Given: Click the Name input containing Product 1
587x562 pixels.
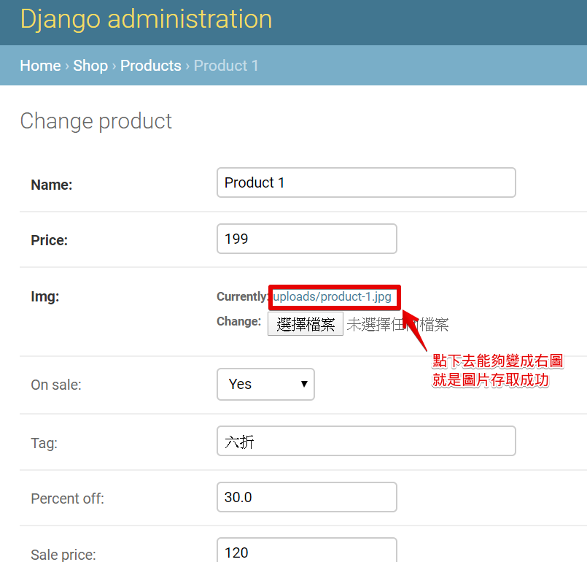Looking at the screenshot, I should pyautogui.click(x=366, y=182).
